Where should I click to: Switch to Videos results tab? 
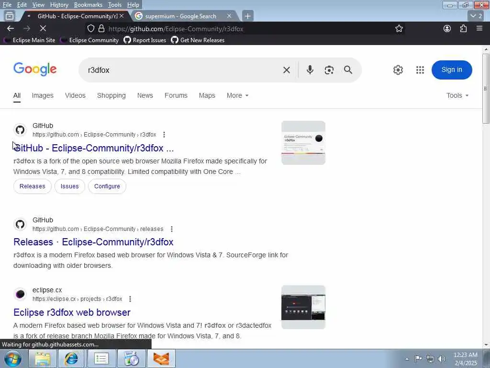[x=75, y=95]
